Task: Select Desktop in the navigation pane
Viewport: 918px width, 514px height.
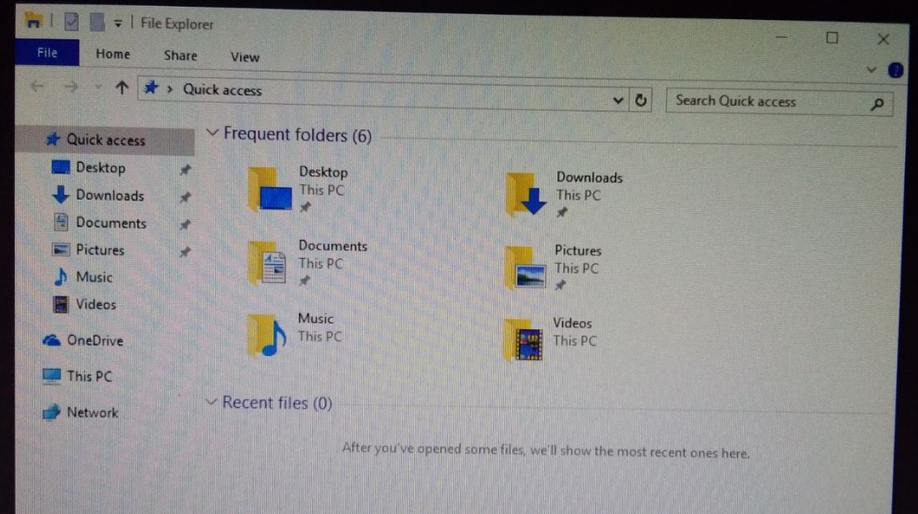Action: tap(100, 168)
